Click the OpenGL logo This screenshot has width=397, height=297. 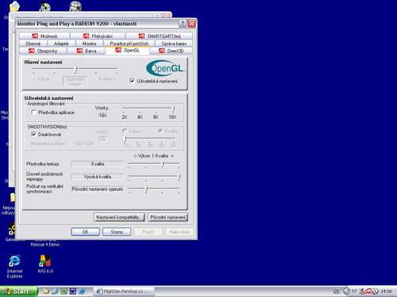pos(165,68)
